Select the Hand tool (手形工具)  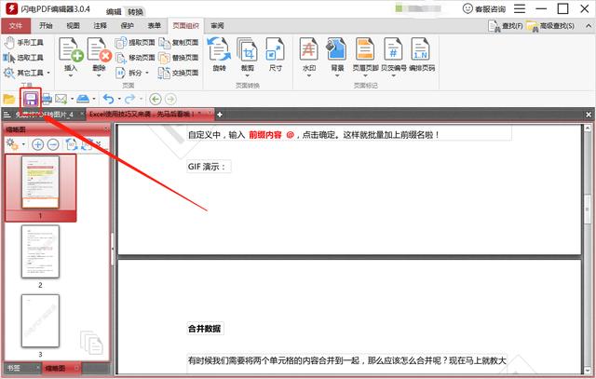tap(28, 43)
